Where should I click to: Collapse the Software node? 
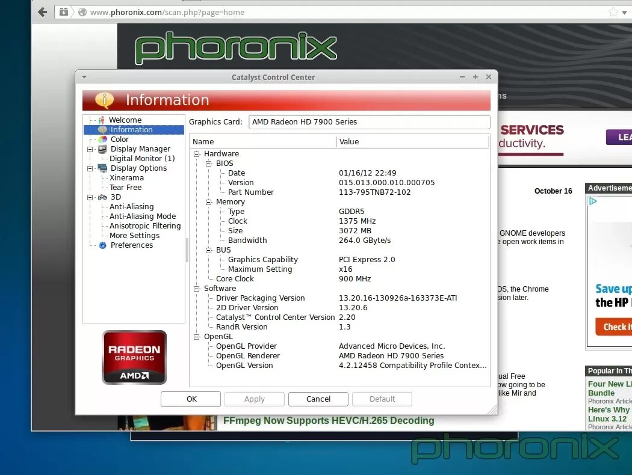click(x=197, y=289)
